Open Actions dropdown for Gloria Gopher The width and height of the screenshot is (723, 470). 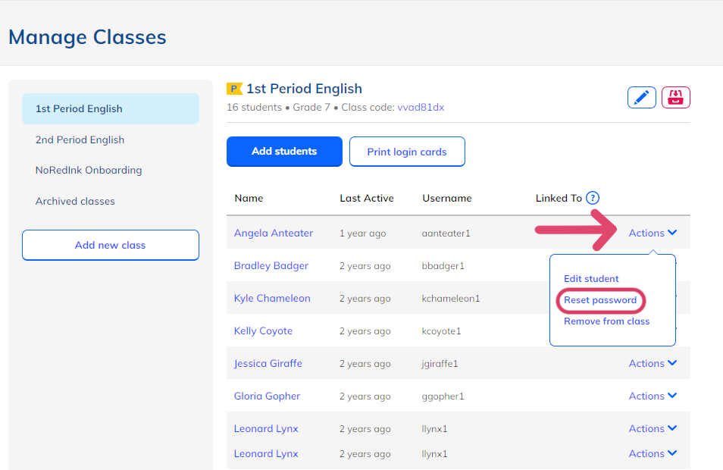[x=653, y=396]
